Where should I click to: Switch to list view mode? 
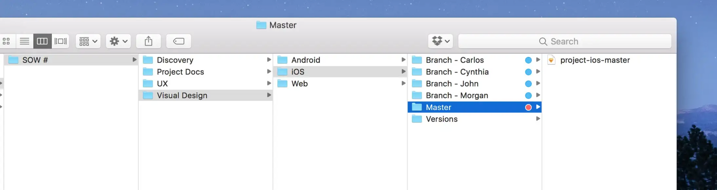(24, 41)
